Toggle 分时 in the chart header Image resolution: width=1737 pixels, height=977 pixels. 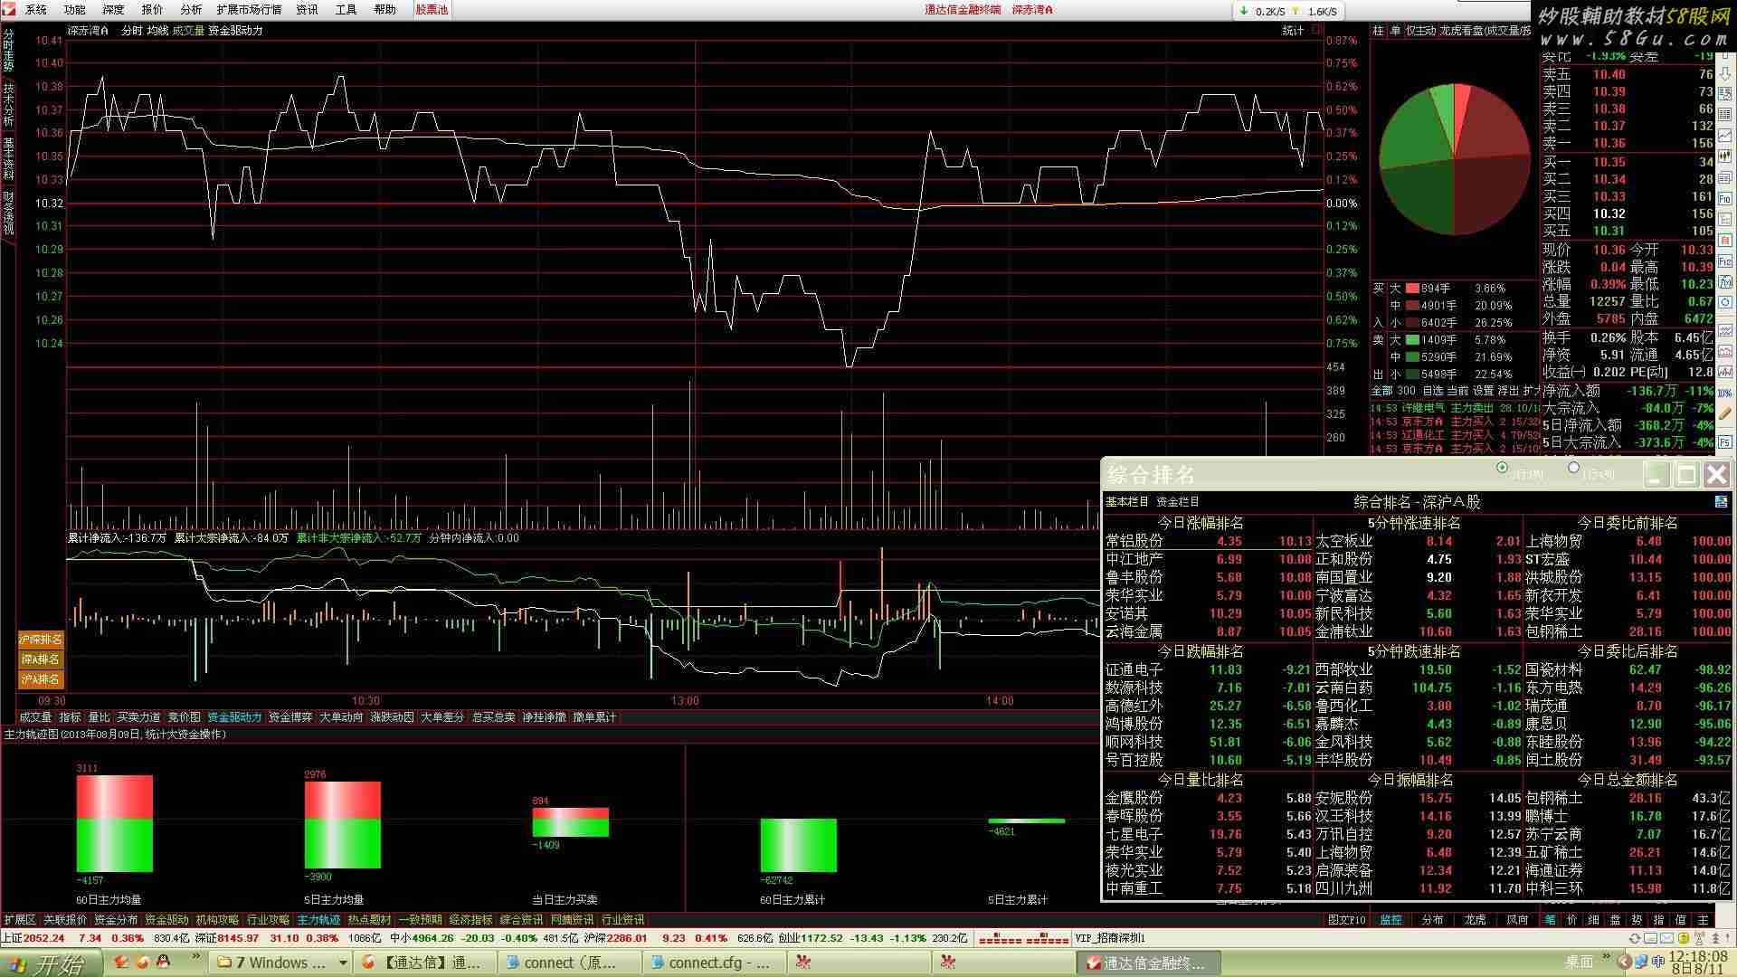(x=132, y=31)
